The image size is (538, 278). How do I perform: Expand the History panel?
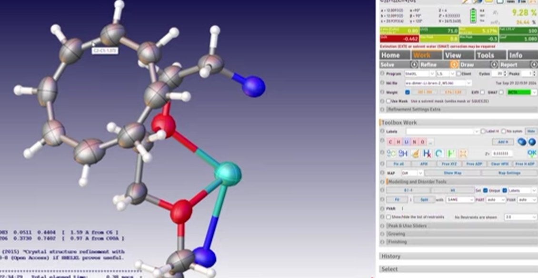click(458, 257)
